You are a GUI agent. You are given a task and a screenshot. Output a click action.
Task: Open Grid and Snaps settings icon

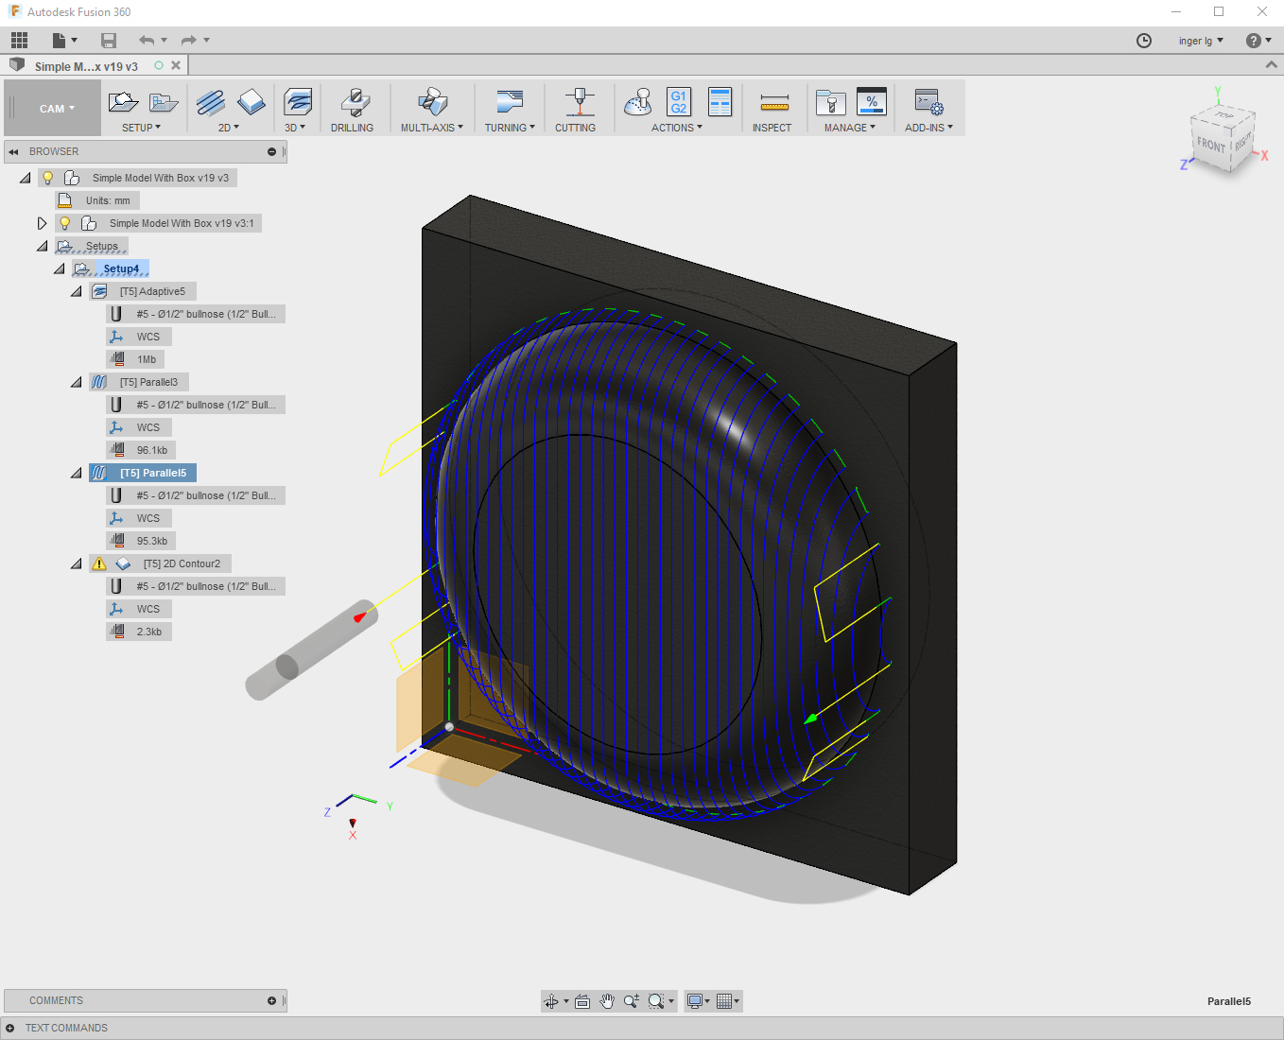coord(727,1001)
